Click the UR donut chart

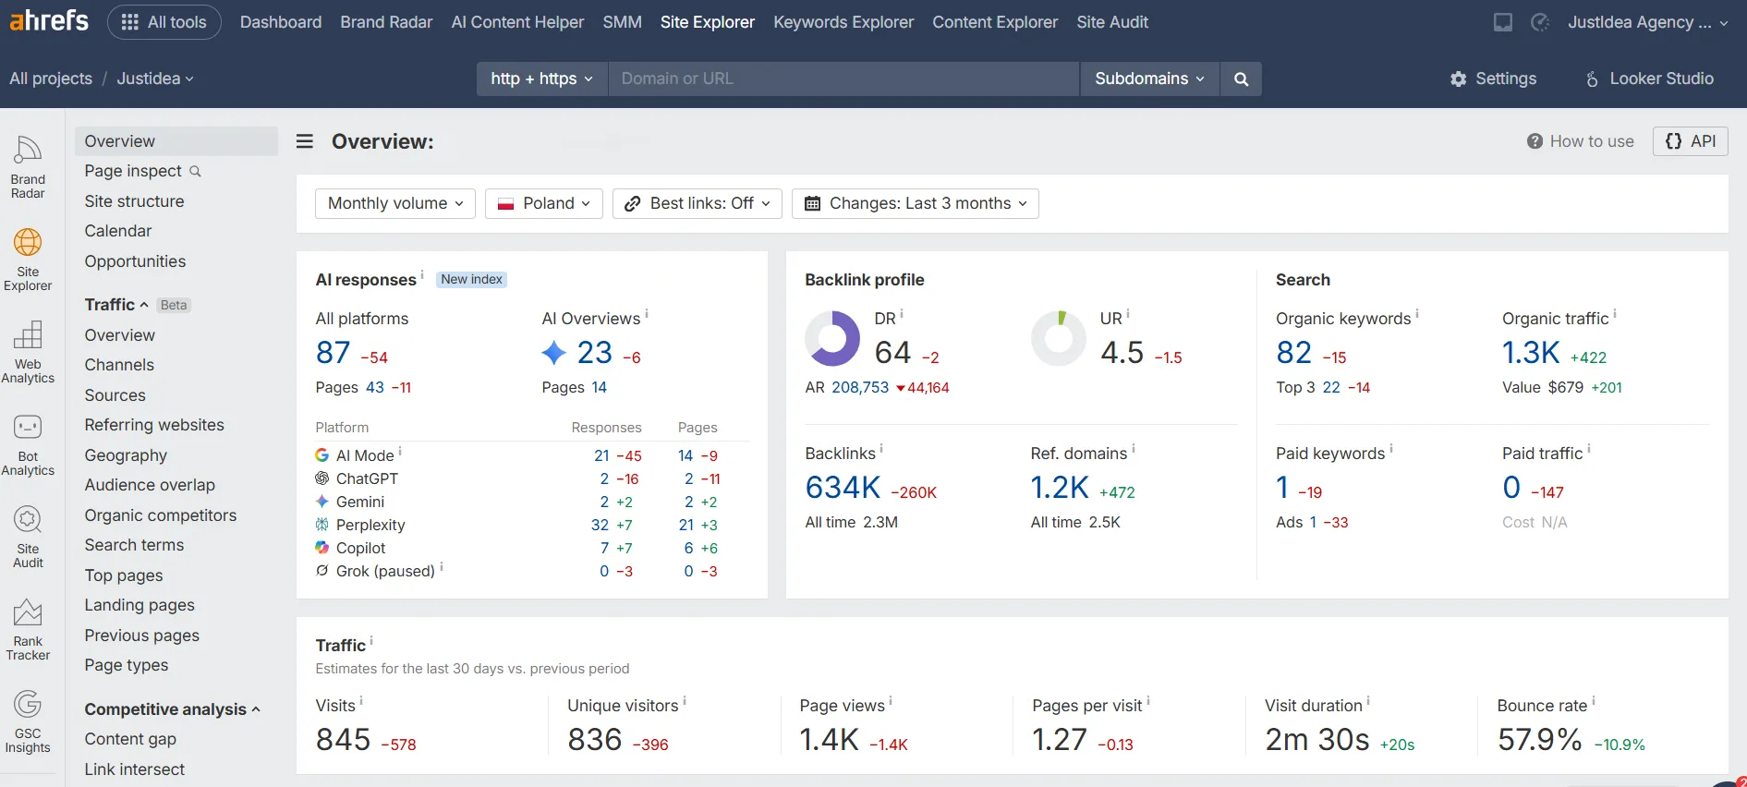click(1059, 338)
